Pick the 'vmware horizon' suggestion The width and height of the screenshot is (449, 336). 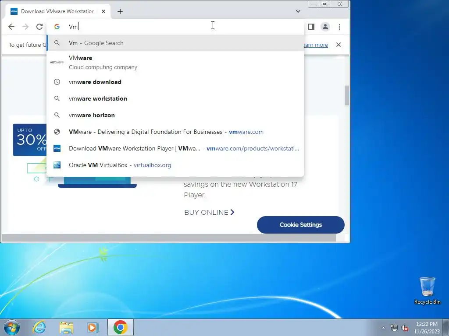(175, 115)
